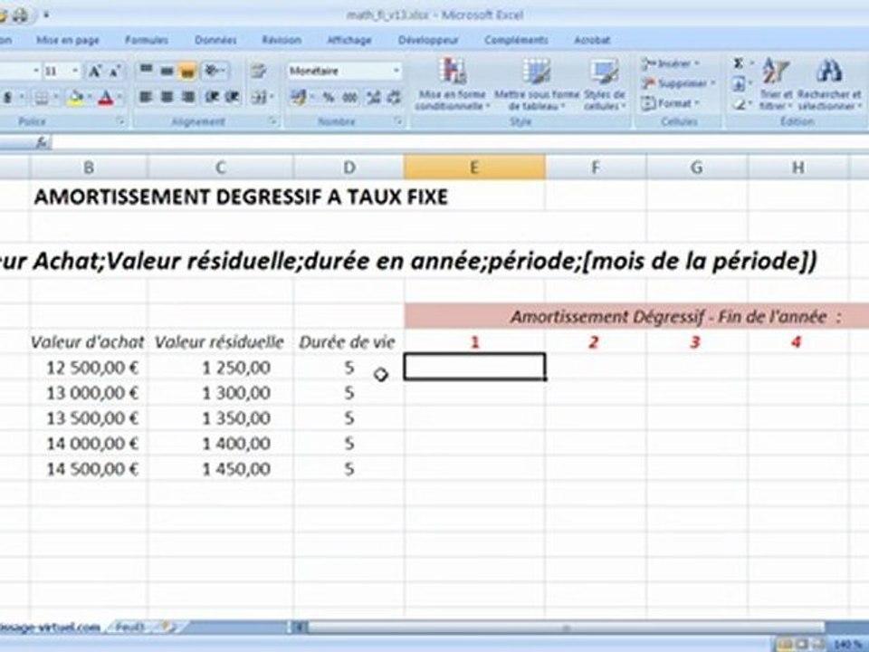Increase font size with the large A button
869x652 pixels.
point(95,72)
